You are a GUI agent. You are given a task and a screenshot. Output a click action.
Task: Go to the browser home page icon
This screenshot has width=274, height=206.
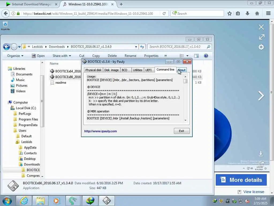[257, 13]
